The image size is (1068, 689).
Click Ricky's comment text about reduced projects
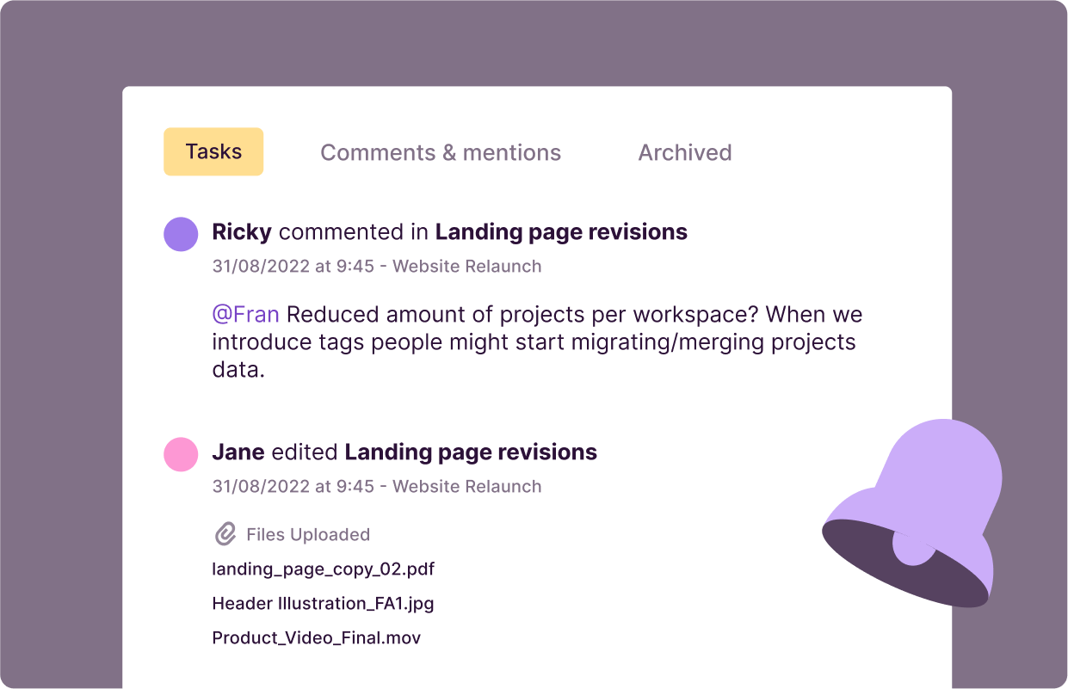click(x=537, y=342)
